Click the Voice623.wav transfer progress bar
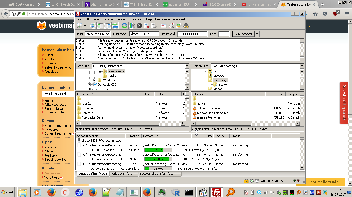This screenshot has width=352, height=197. click(158, 150)
